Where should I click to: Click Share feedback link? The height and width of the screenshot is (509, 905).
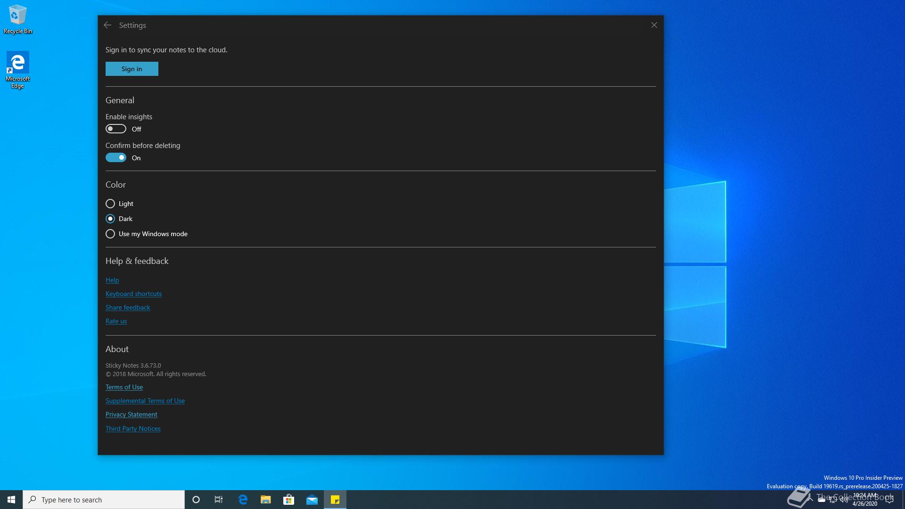click(128, 307)
